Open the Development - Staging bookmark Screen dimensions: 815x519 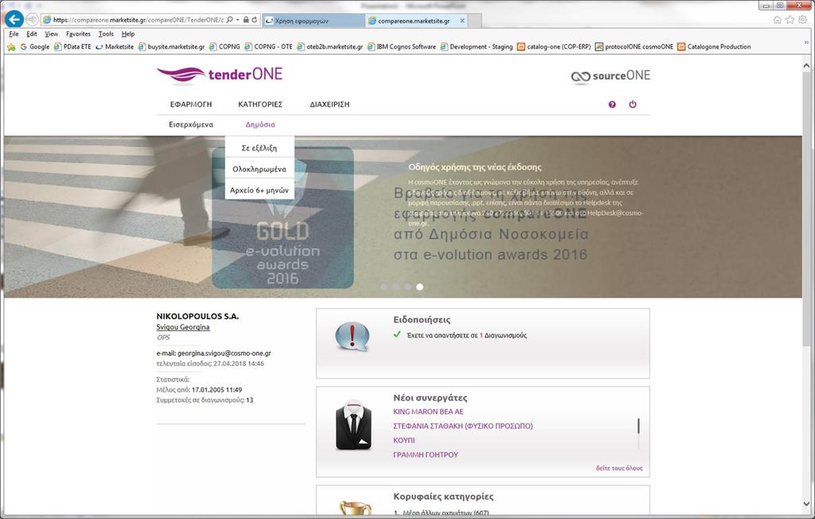pyautogui.click(x=477, y=47)
